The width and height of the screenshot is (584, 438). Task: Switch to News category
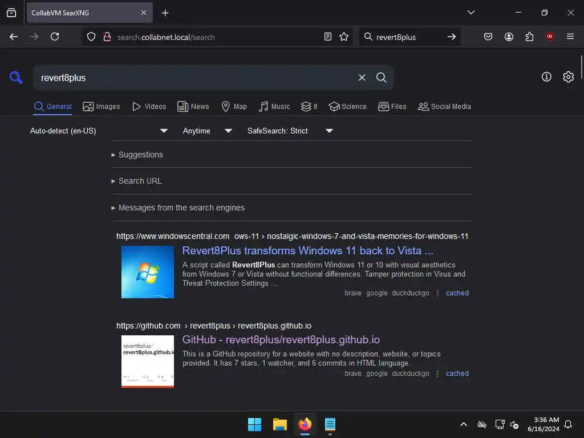click(193, 107)
